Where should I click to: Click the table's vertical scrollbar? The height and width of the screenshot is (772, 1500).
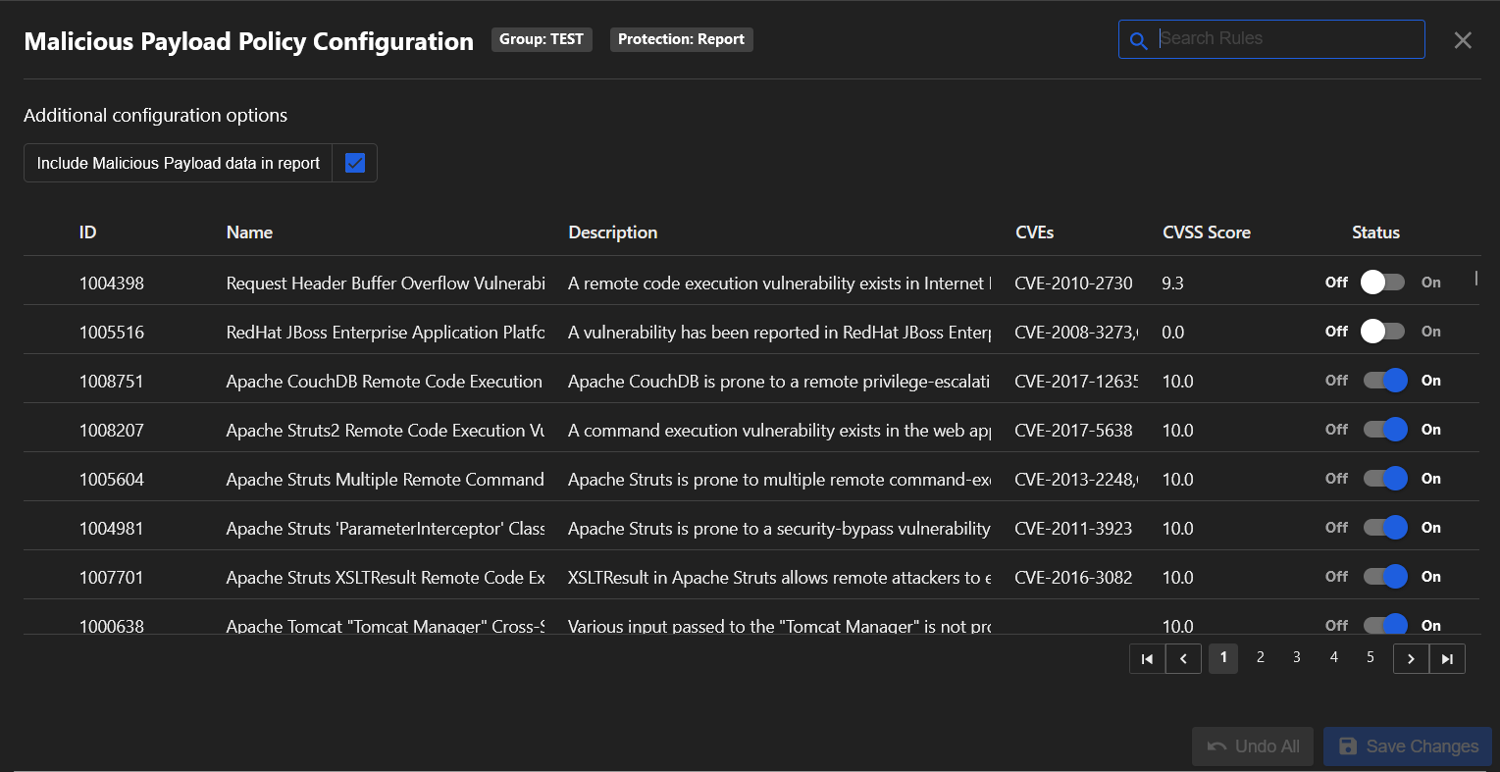[1475, 279]
